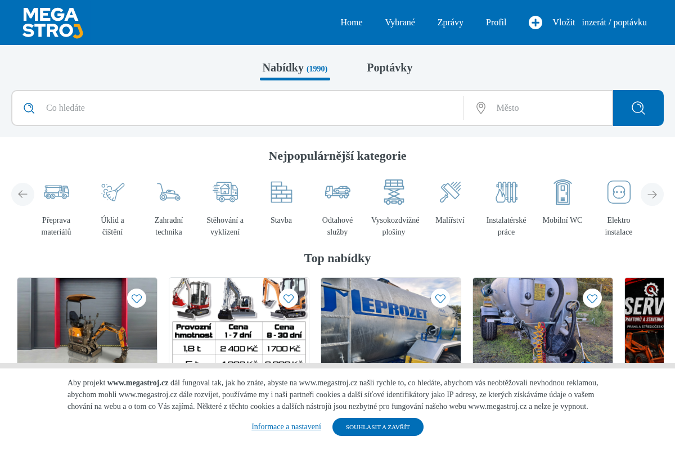The image size is (675, 450).
Task: Open the Megastroj logo homepage
Action: pyautogui.click(x=53, y=22)
